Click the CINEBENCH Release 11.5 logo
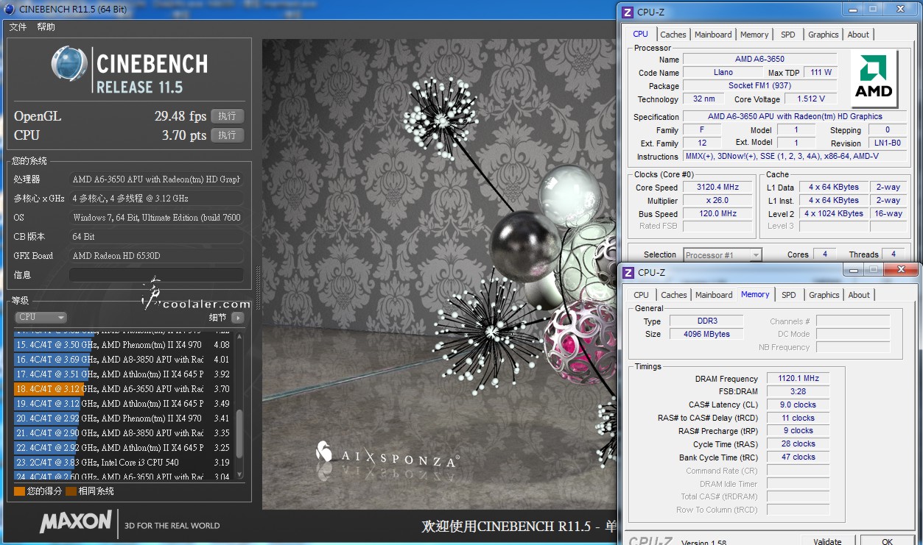Image resolution: width=923 pixels, height=545 pixels. (130, 71)
